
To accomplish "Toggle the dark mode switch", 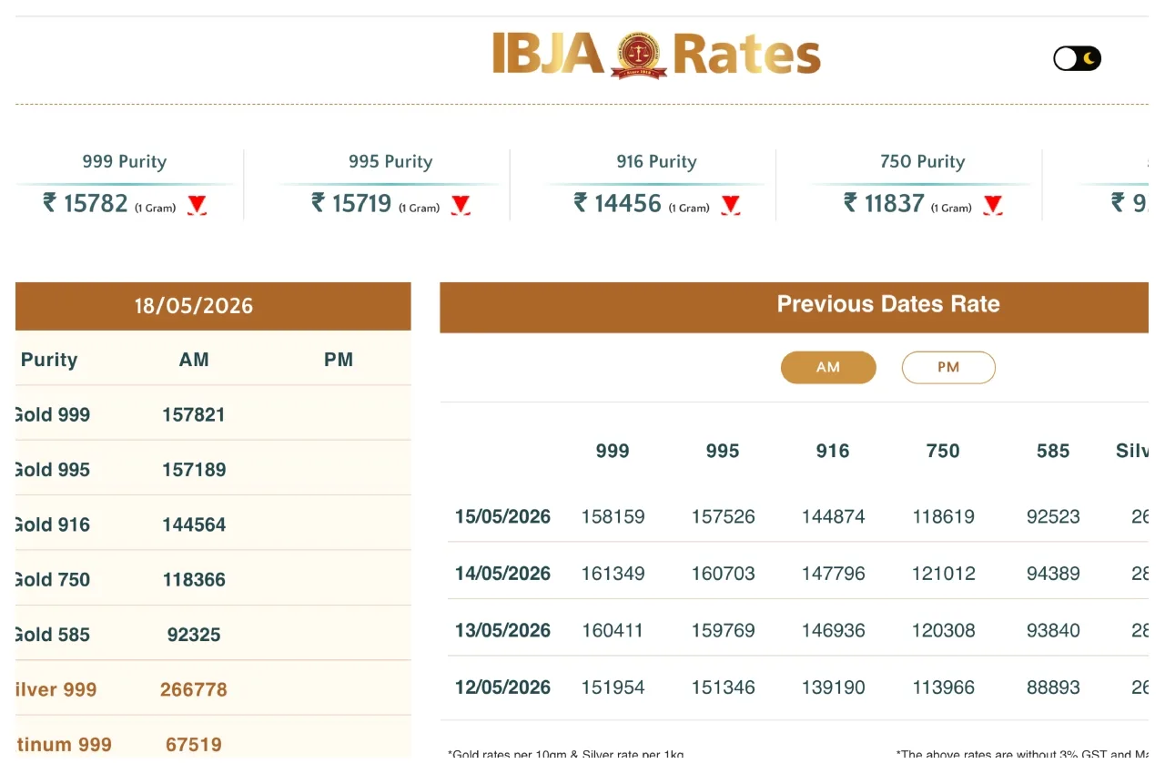I will click(1078, 59).
